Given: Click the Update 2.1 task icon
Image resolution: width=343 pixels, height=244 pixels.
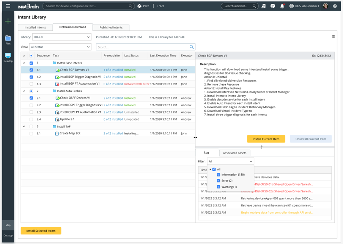Looking at the screenshot, I should 57,119.
